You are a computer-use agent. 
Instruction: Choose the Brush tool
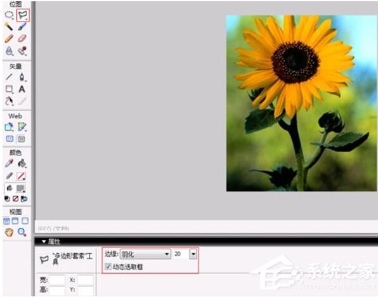pyautogui.click(x=22, y=26)
